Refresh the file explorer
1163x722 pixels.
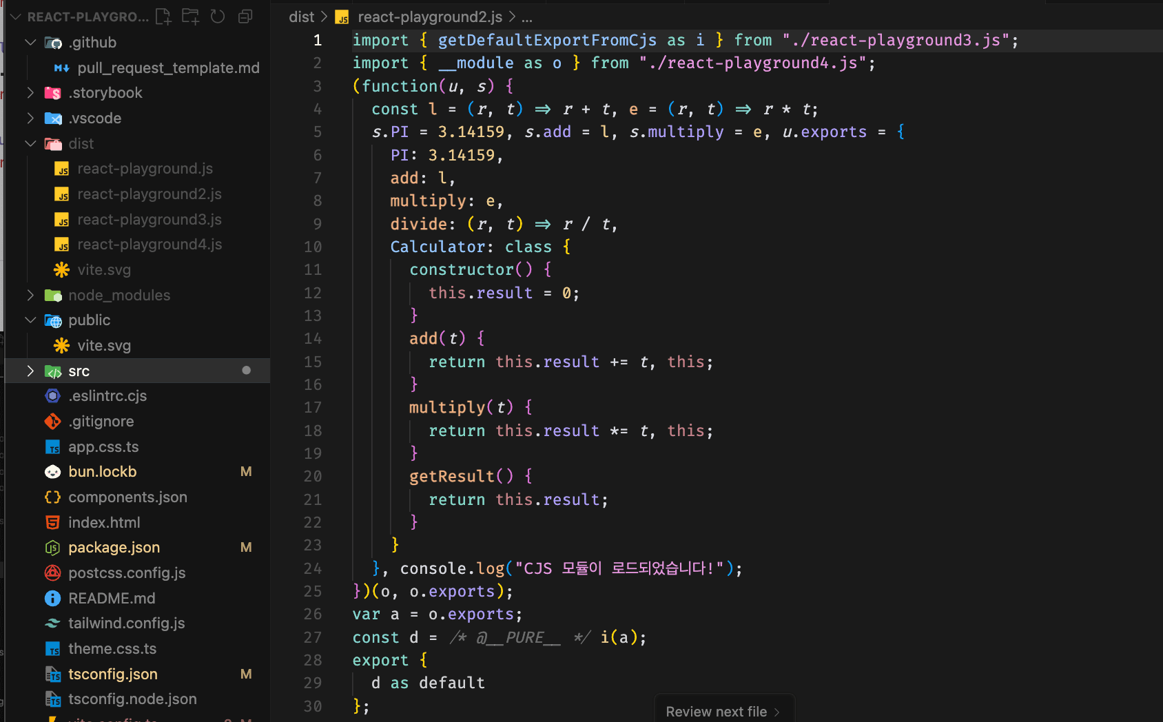(218, 17)
